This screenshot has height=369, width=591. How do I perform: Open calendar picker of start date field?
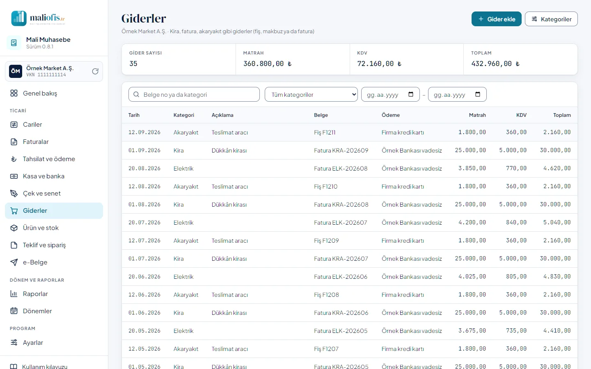click(411, 94)
